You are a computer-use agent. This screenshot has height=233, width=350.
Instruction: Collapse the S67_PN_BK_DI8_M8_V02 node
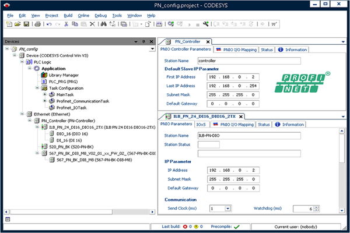click(37, 153)
